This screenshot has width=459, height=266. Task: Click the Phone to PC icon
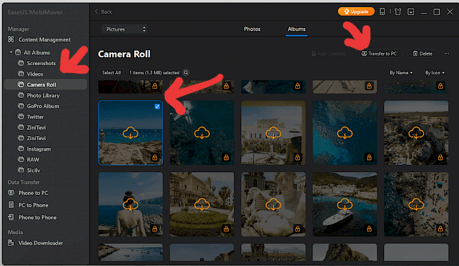(x=11, y=192)
